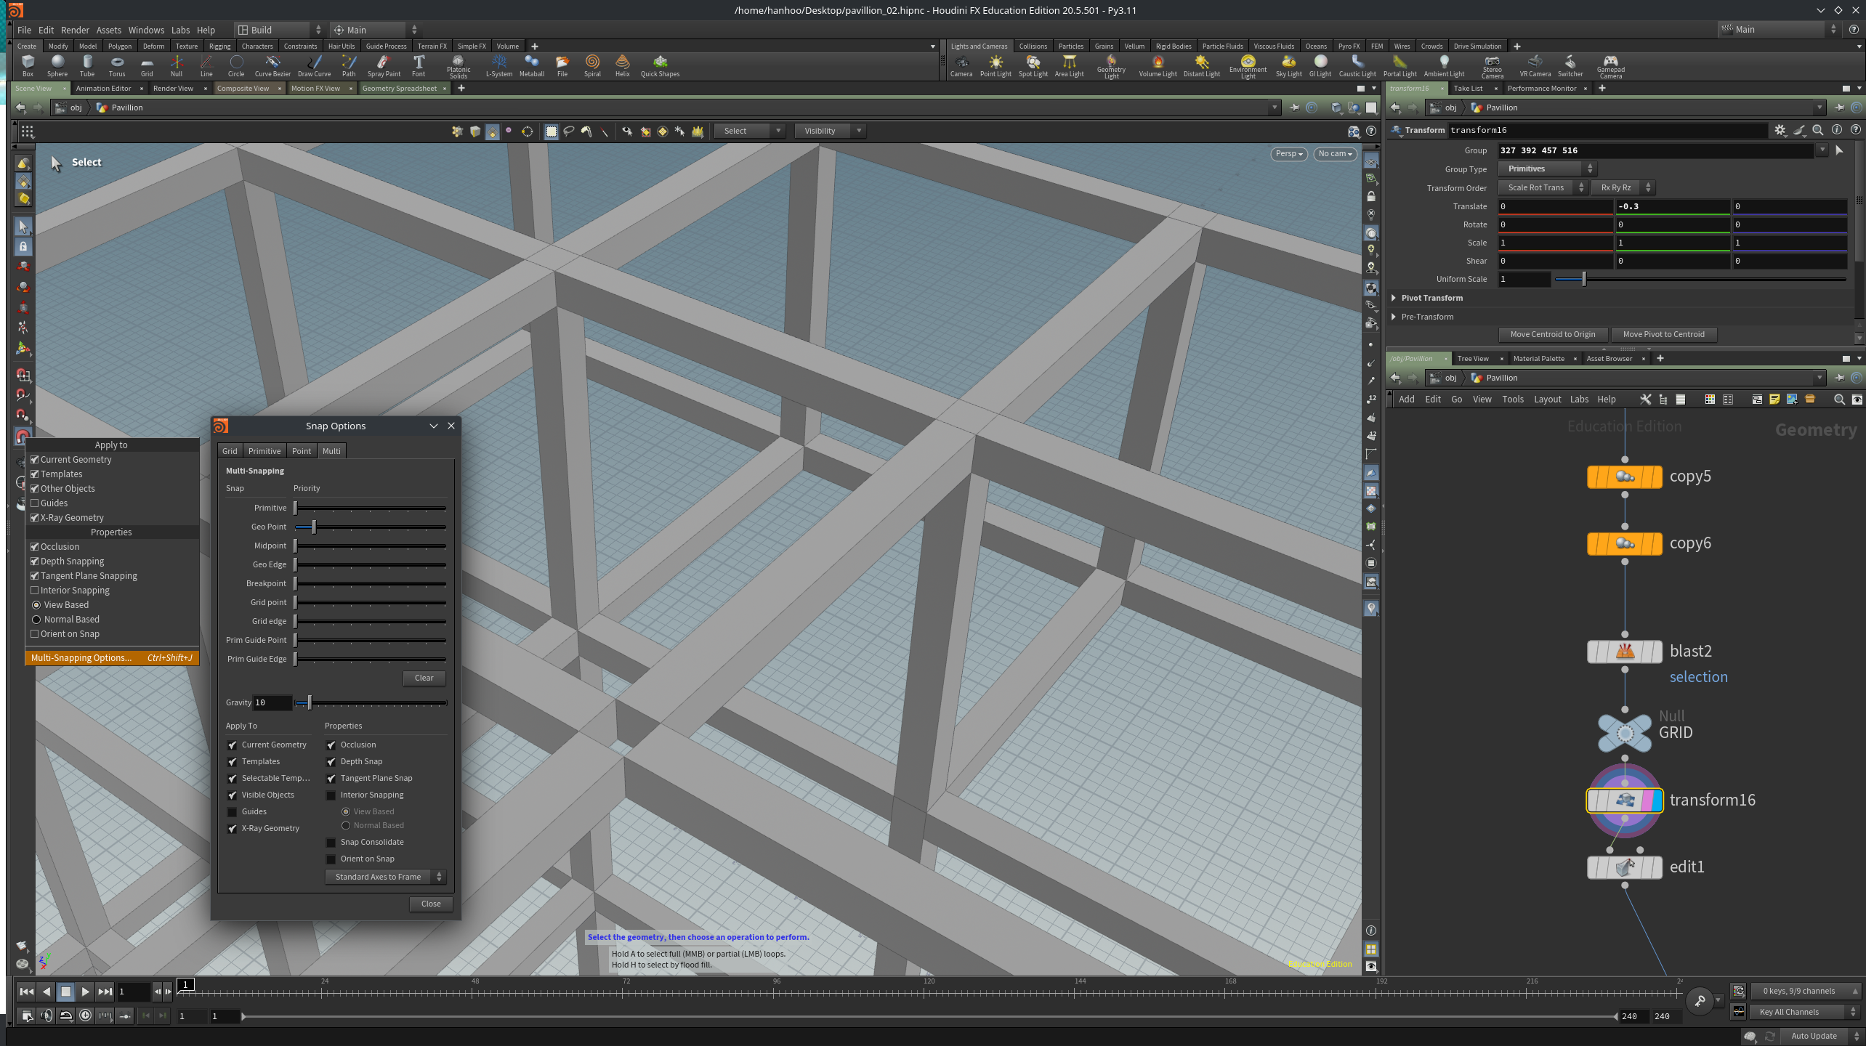Click Move Pivot to Centroid button

[x=1663, y=335]
